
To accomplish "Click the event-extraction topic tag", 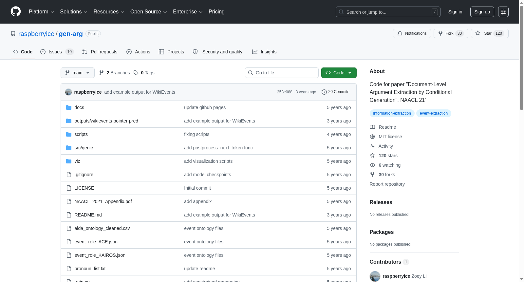I will 434,113.
